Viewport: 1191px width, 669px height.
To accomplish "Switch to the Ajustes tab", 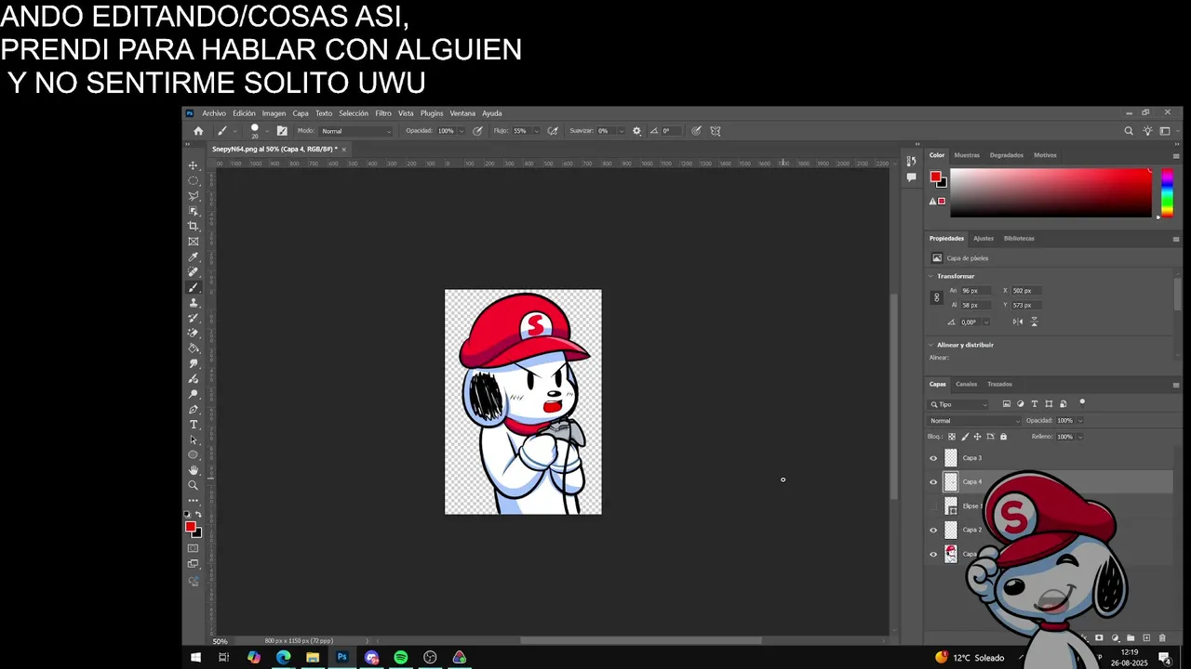I will point(984,239).
